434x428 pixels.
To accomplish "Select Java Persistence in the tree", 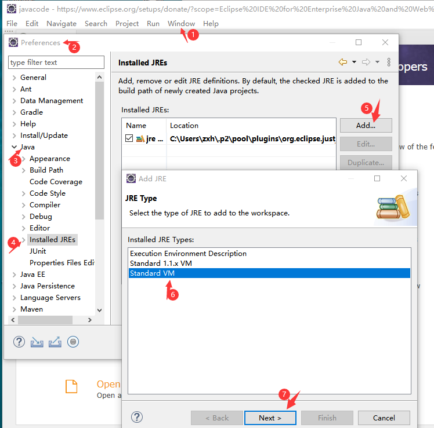I will [x=48, y=286].
